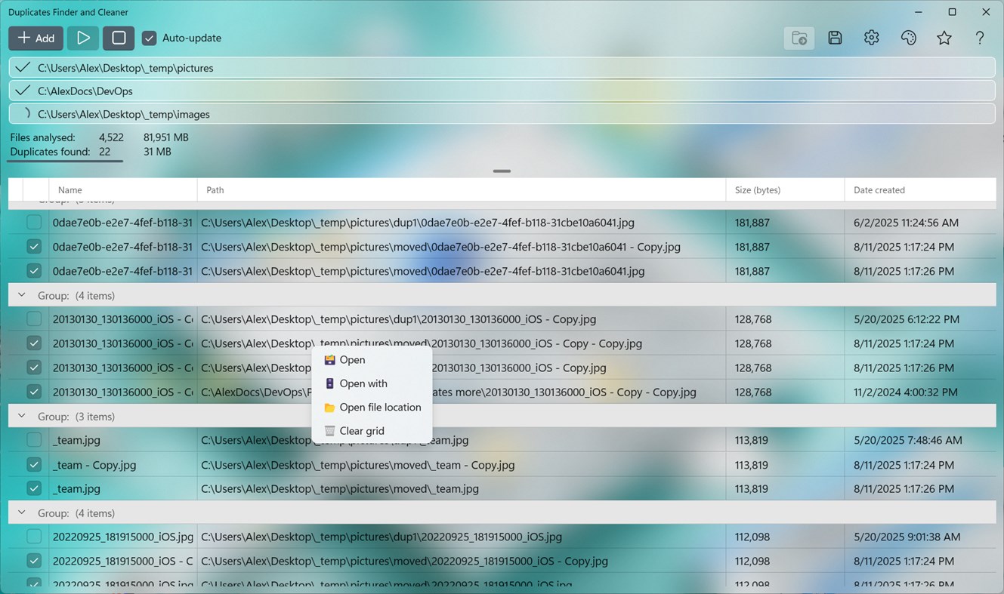This screenshot has width=1004, height=594.
Task: Save the scan results via the floppy disk icon
Action: [x=835, y=38]
